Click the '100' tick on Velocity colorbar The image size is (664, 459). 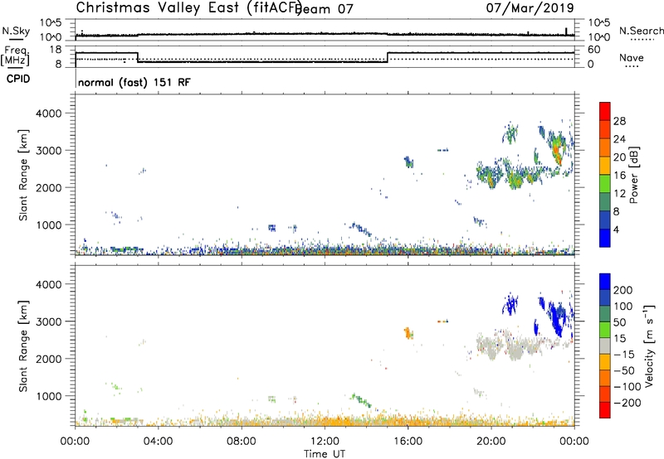click(623, 306)
